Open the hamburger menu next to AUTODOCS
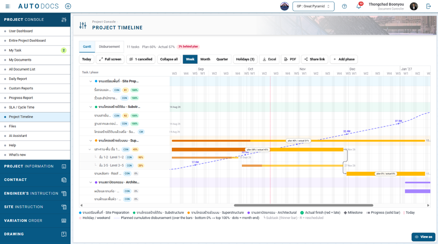 8,7
